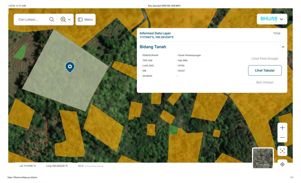
Task: Select the small green parcel at top left
Action: (20, 53)
